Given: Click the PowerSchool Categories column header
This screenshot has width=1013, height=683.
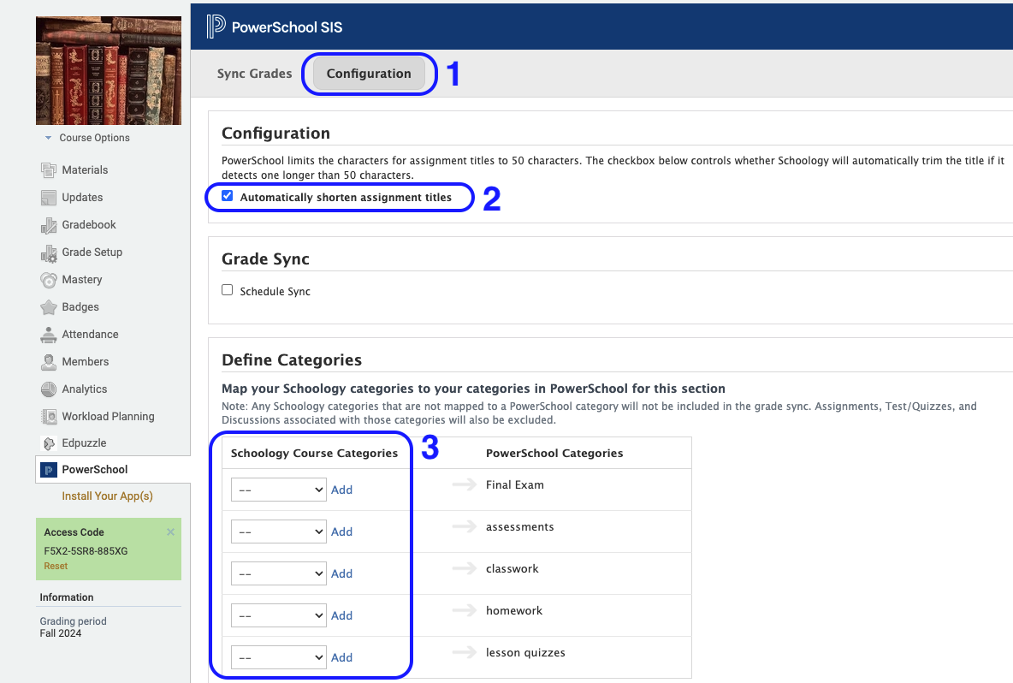Looking at the screenshot, I should (x=554, y=453).
